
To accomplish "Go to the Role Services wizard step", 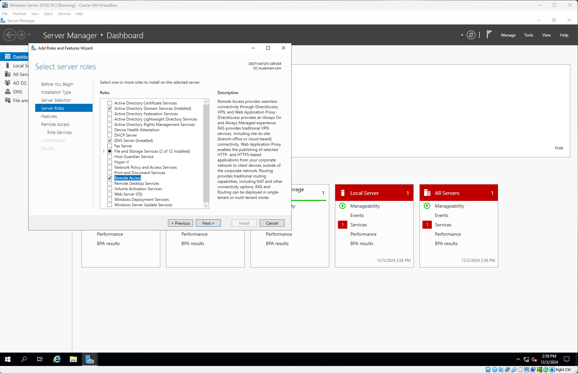I will pyautogui.click(x=60, y=133).
